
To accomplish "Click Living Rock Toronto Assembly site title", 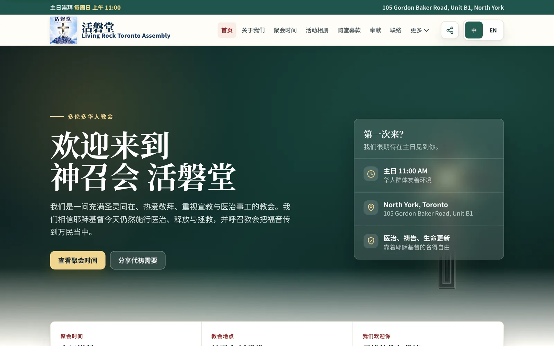I will [126, 36].
